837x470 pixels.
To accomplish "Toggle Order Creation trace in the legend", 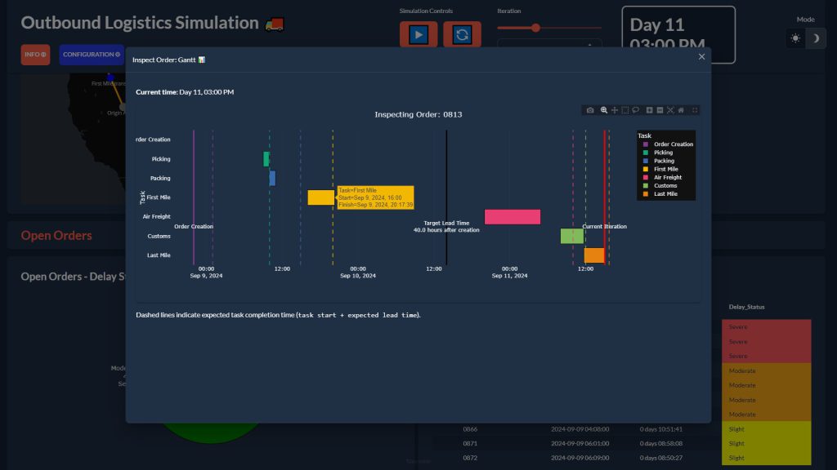I will point(668,144).
